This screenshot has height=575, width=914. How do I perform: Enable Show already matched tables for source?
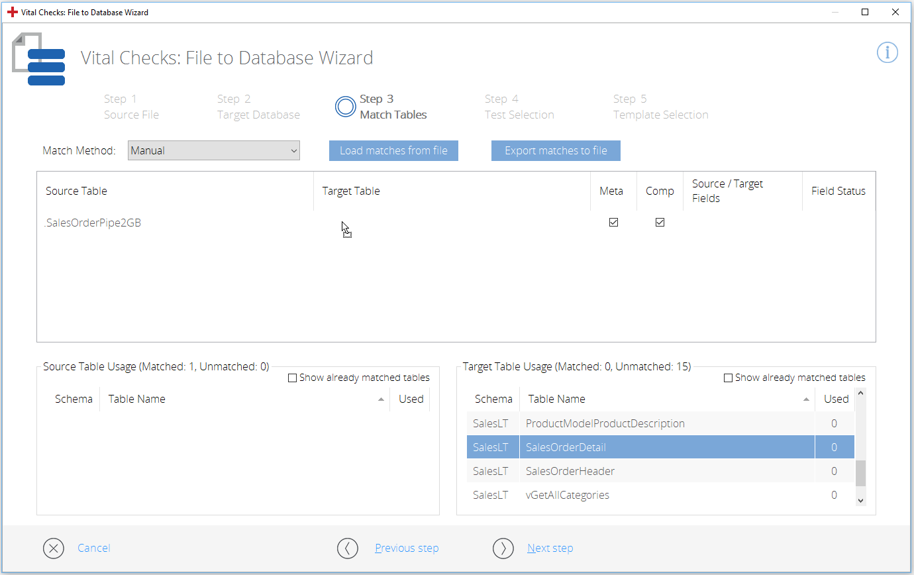pos(293,378)
